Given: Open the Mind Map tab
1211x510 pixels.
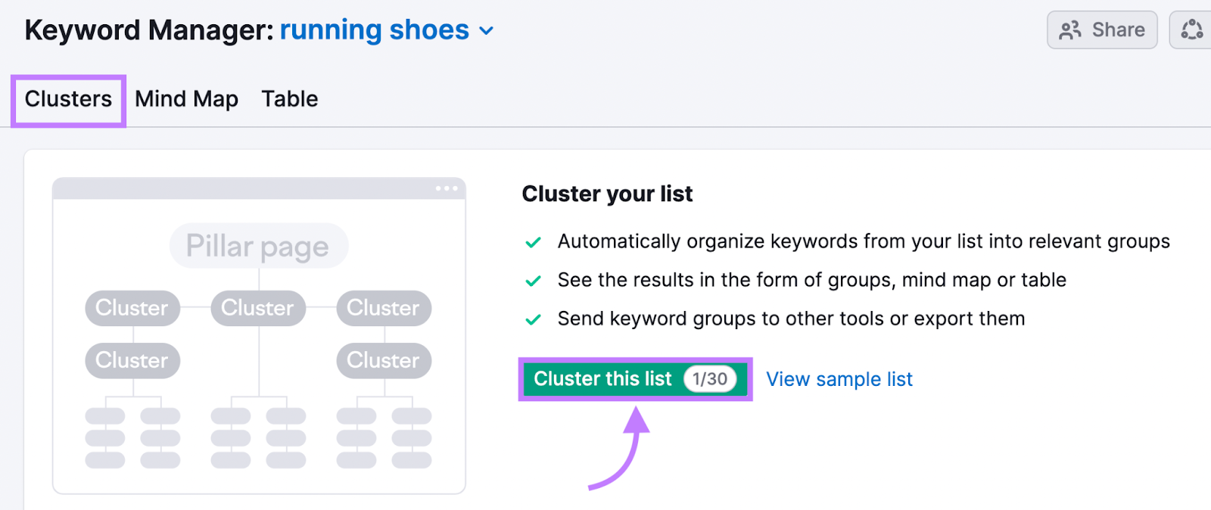Looking at the screenshot, I should [x=186, y=99].
